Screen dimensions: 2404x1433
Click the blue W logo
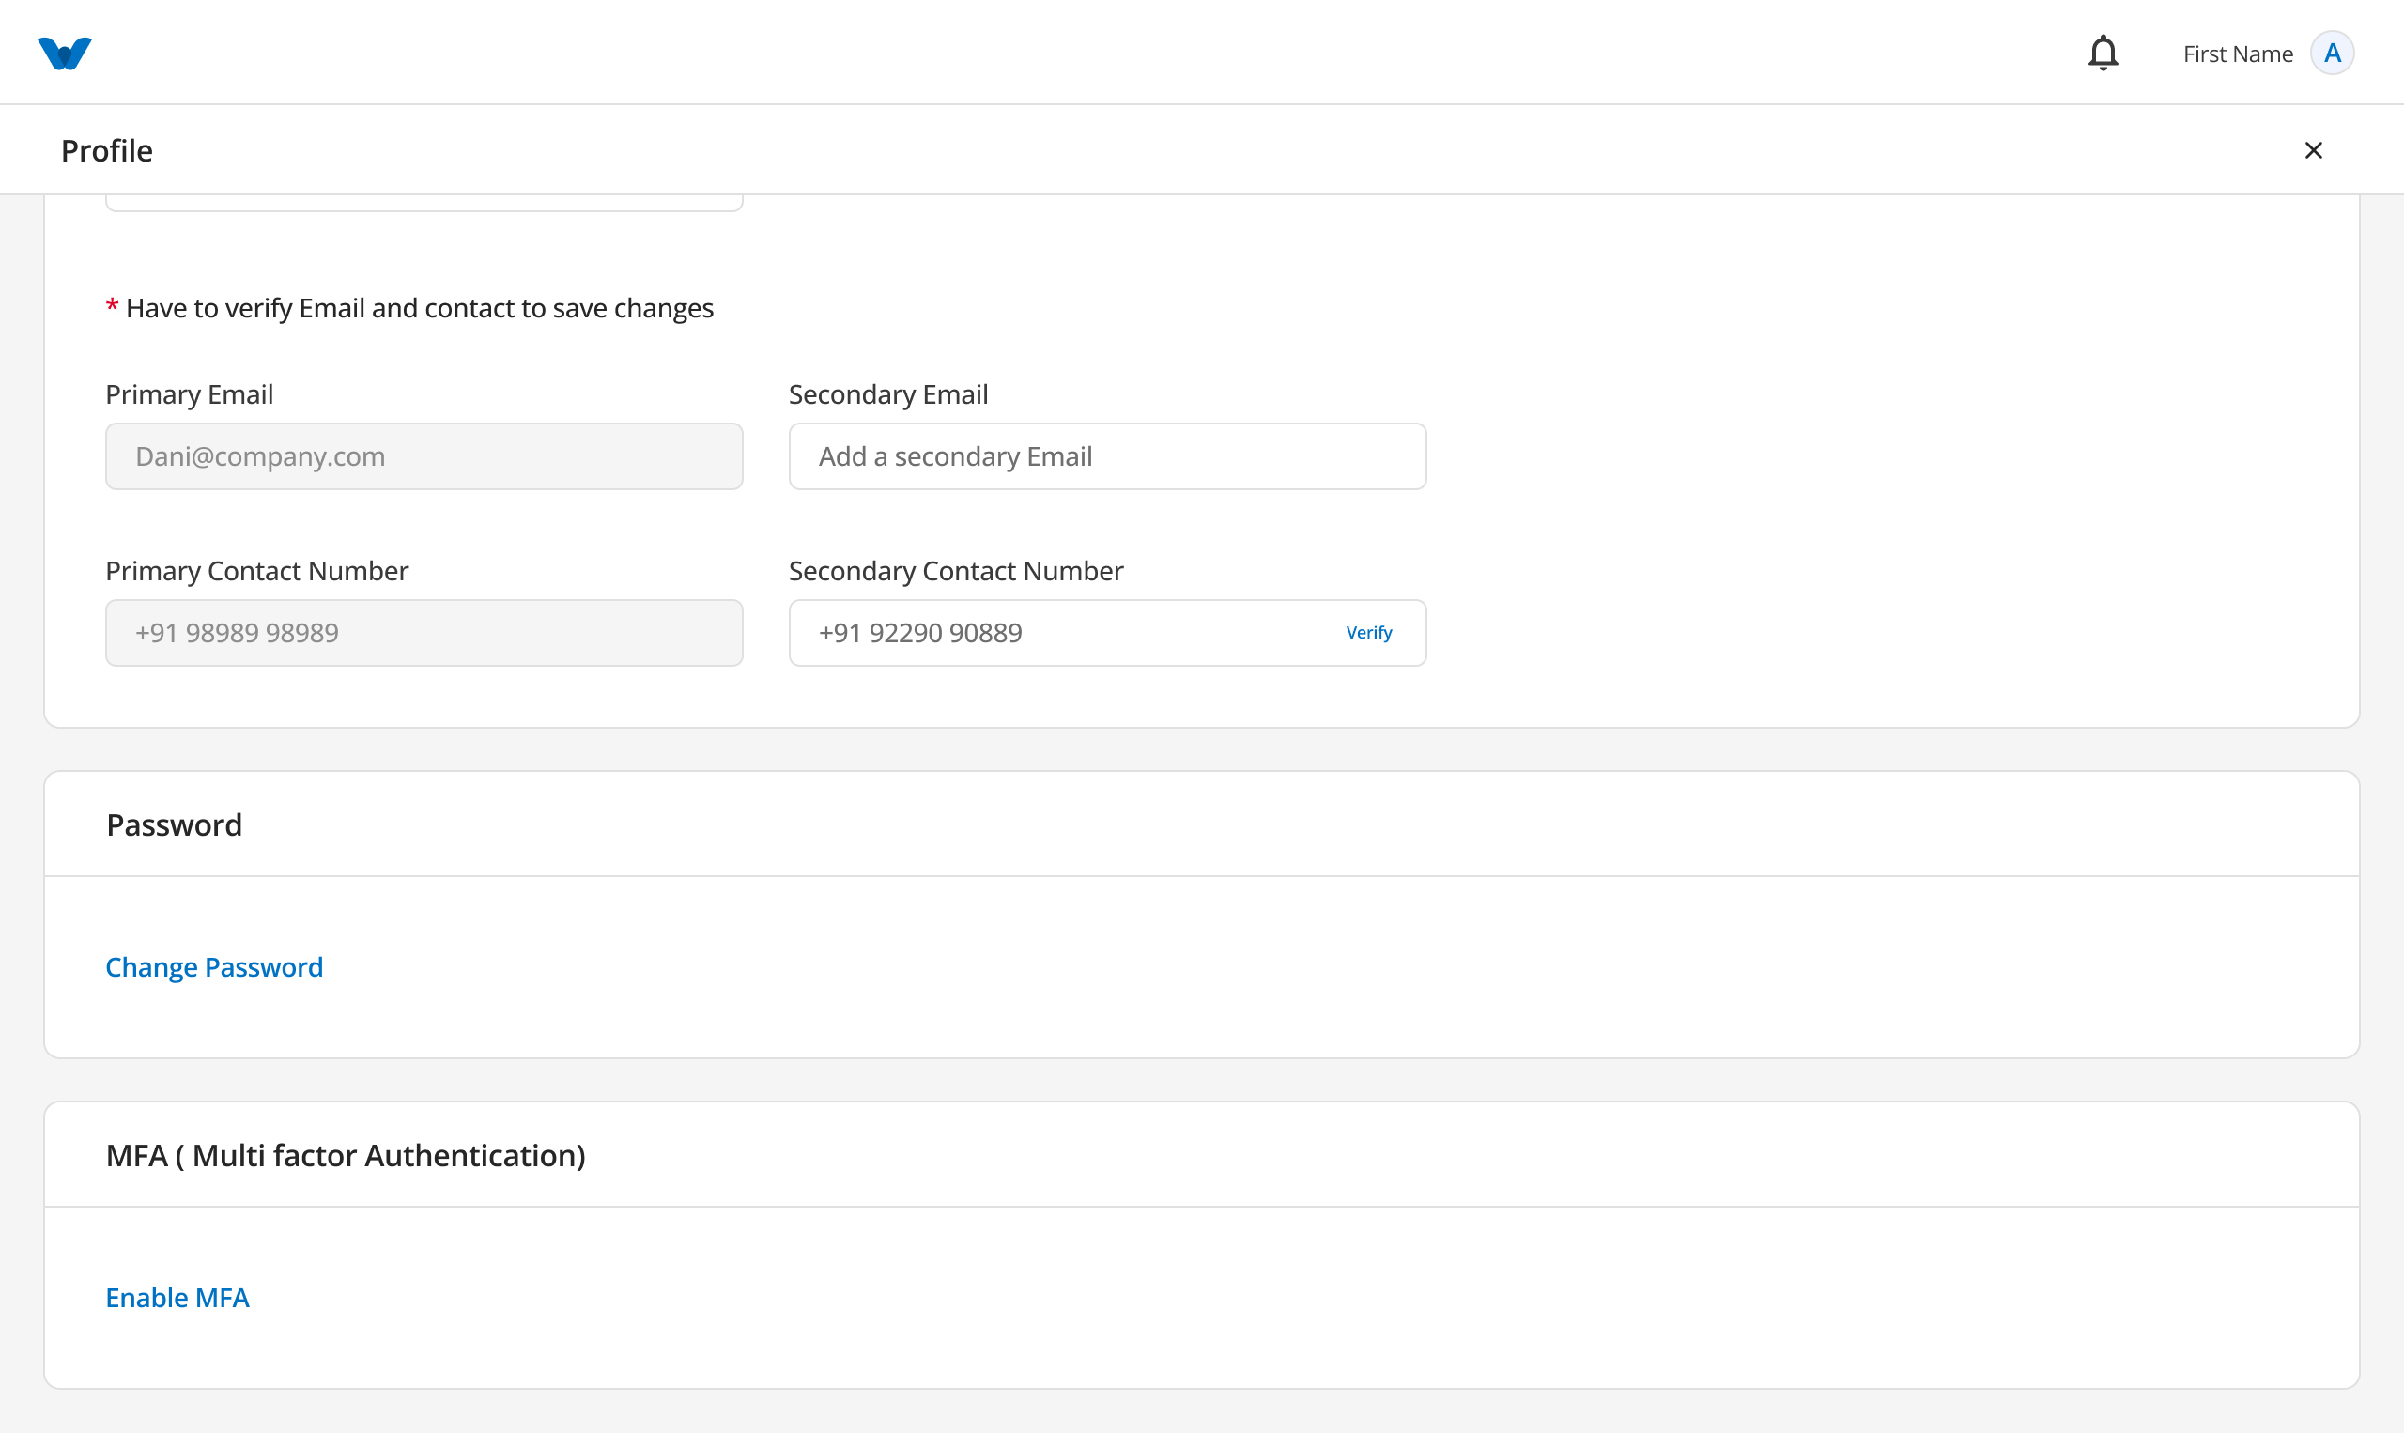[x=65, y=54]
